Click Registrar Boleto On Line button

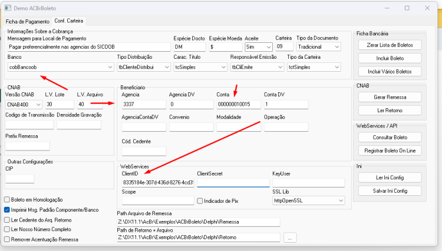click(x=390, y=150)
